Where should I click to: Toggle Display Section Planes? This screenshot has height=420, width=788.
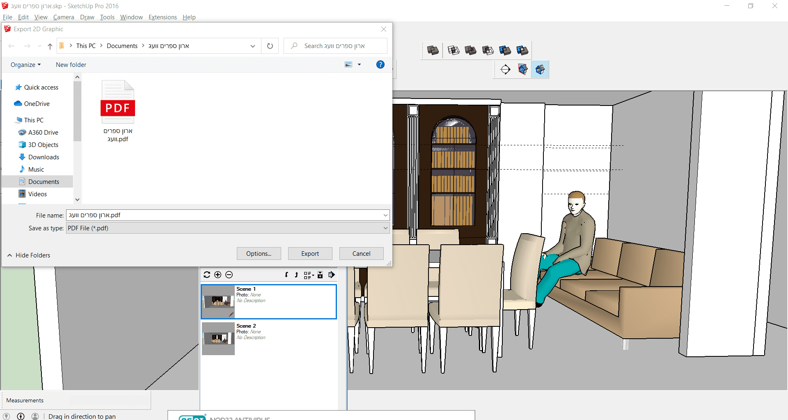pyautogui.click(x=522, y=69)
